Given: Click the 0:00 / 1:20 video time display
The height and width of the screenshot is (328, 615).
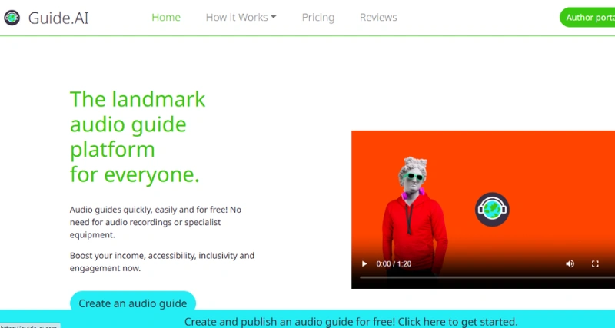Looking at the screenshot, I should pos(394,263).
